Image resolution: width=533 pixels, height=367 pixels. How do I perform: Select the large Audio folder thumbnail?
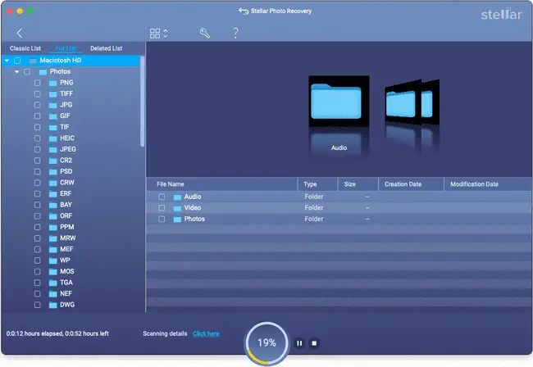pos(339,102)
